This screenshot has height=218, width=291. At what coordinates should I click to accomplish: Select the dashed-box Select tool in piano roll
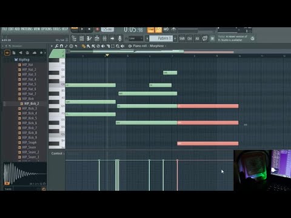pos(113,46)
